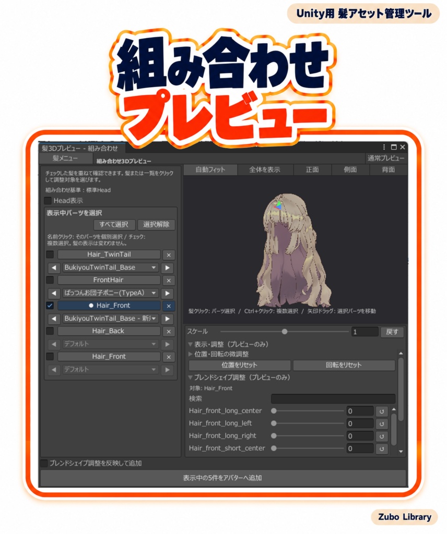Click the Hair_front_long_center slider handle
Viewport: 447px width, 534px height.
(x=274, y=411)
